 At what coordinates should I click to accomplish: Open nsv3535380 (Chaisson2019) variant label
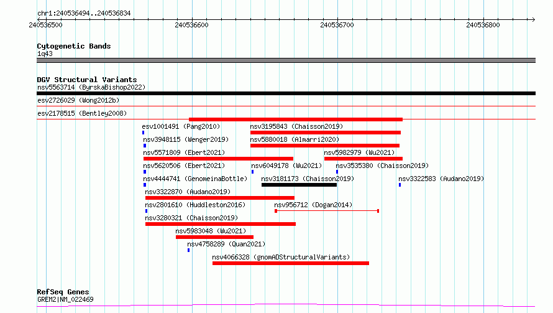[x=382, y=166]
